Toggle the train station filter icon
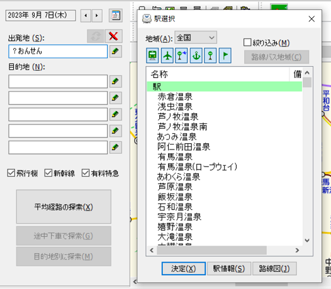The image size is (331, 289). (152, 56)
